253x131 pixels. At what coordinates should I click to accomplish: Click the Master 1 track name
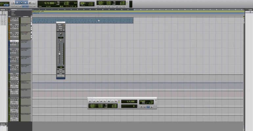[x=14, y=90]
